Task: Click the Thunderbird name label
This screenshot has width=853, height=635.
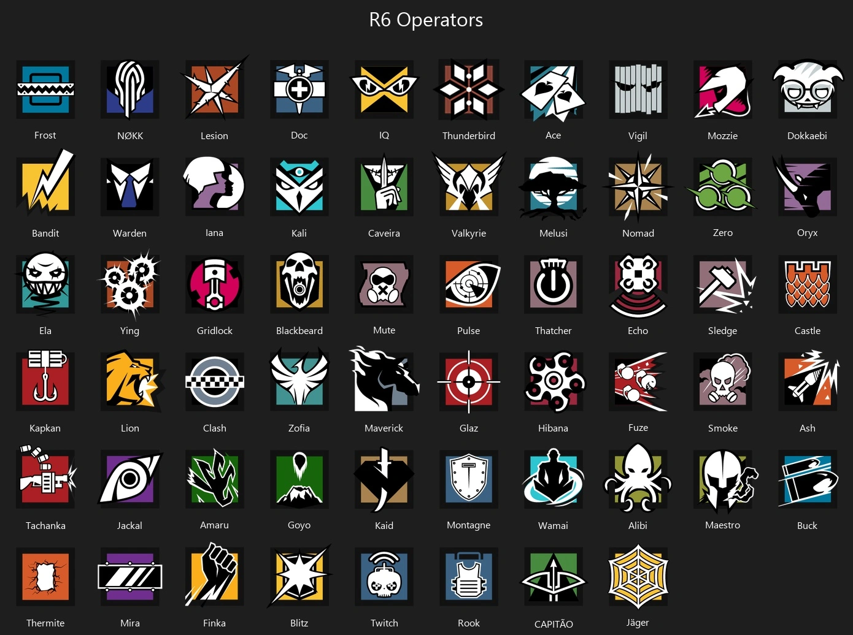Action: pyautogui.click(x=469, y=135)
